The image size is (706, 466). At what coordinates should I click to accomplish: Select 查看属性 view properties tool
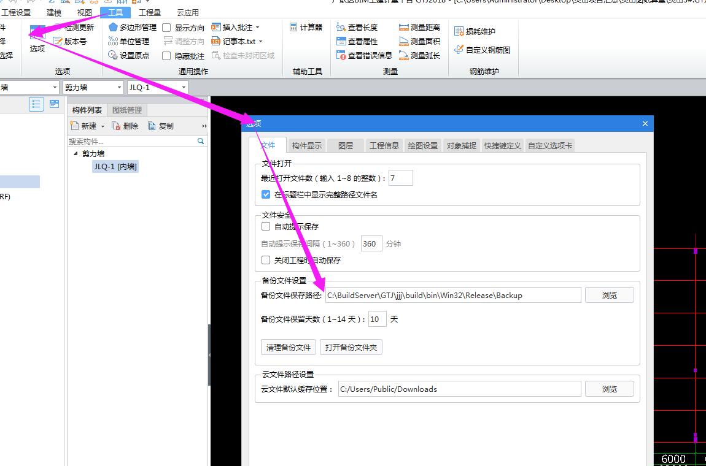coord(357,41)
